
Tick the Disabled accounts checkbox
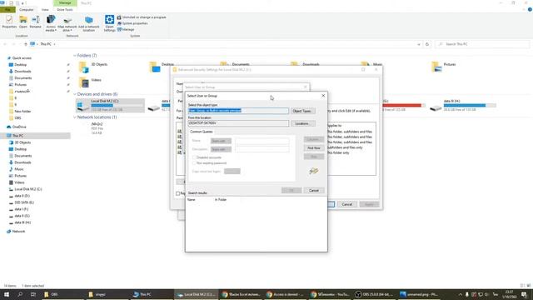point(194,157)
